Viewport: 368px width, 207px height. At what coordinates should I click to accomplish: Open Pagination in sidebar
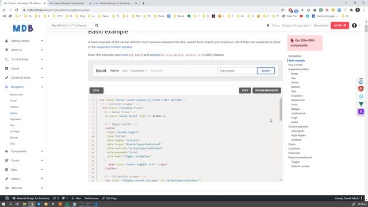pos(16,119)
